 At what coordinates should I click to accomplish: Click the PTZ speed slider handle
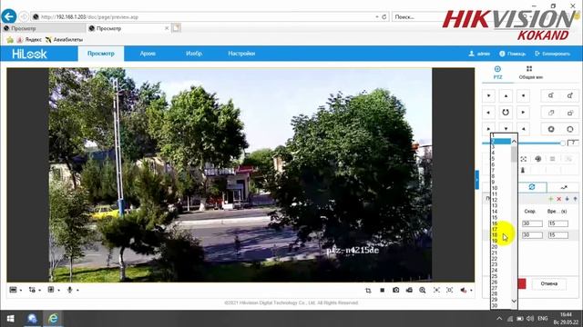click(563, 144)
